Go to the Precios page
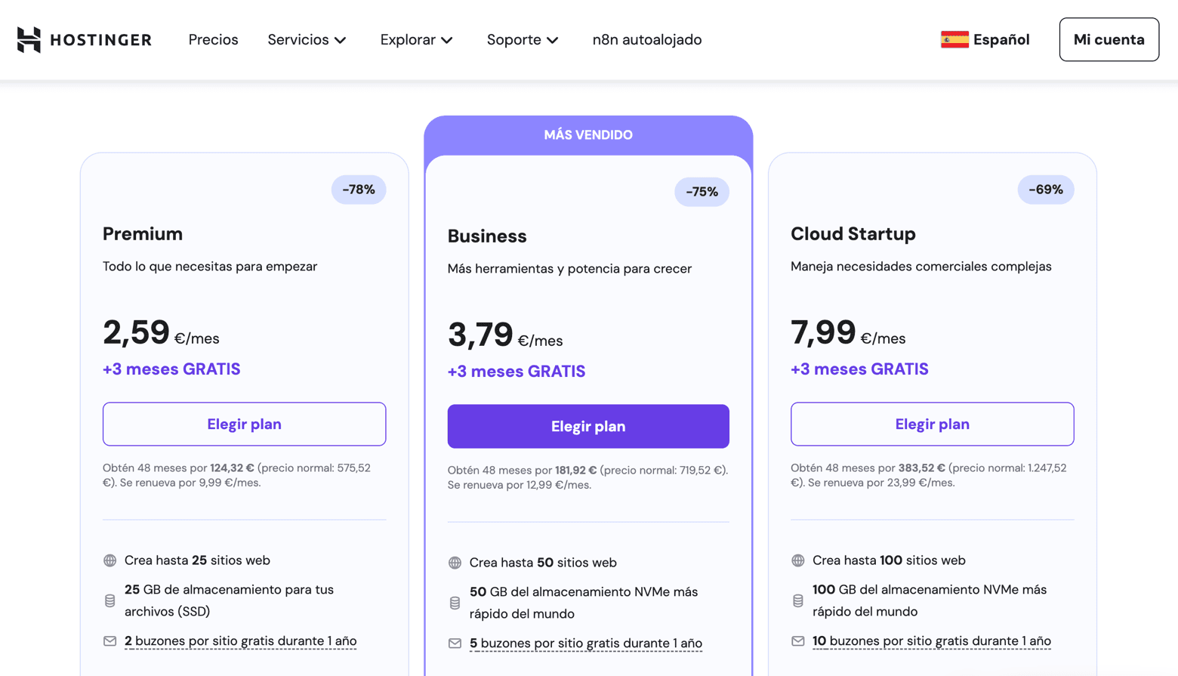 click(x=213, y=40)
